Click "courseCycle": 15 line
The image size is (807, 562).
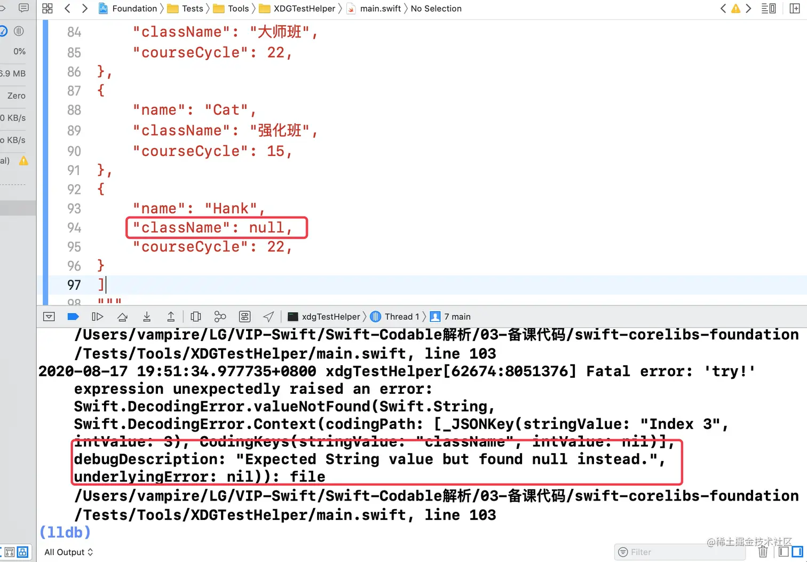click(x=212, y=152)
